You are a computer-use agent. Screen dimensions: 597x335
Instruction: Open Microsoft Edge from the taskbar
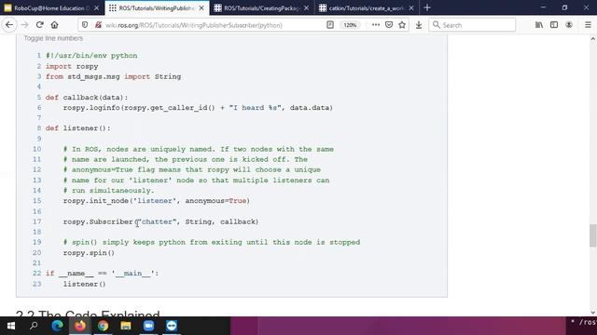coord(57,326)
